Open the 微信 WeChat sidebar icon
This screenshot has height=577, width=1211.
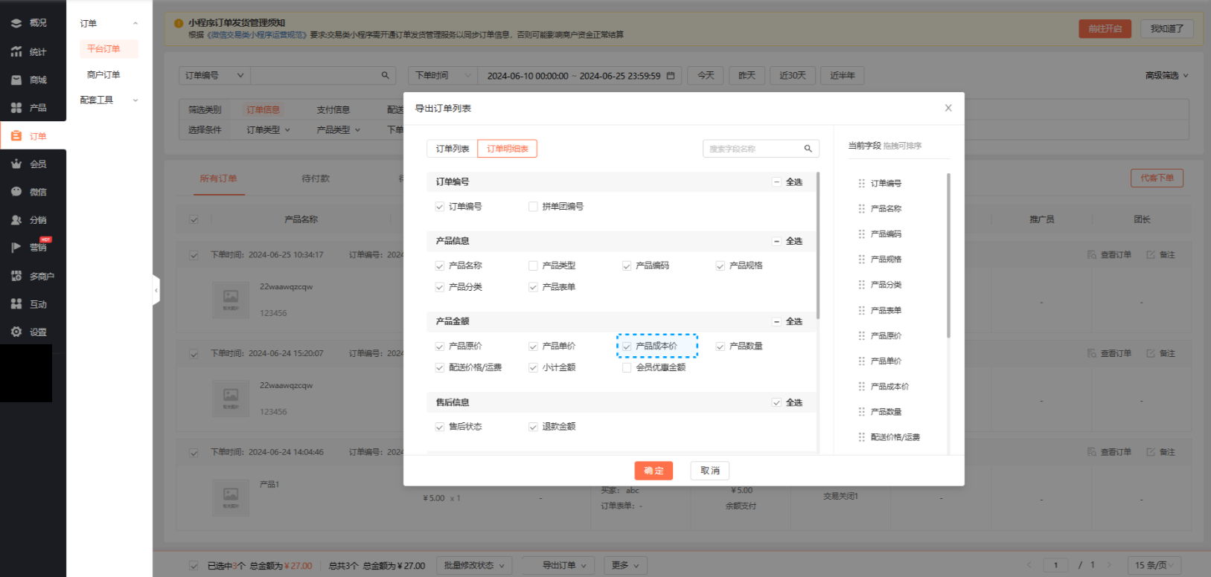16,192
